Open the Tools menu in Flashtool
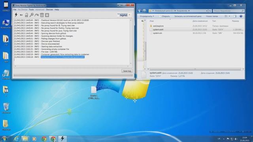Screen dimensions: 253x142 [x=31, y=9]
